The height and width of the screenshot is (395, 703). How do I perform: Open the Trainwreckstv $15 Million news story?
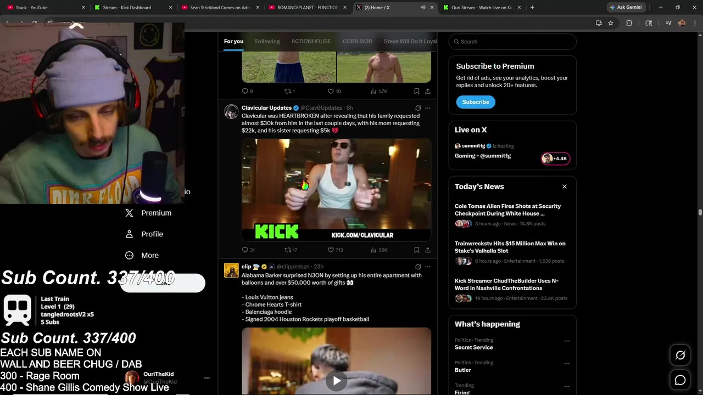point(512,252)
